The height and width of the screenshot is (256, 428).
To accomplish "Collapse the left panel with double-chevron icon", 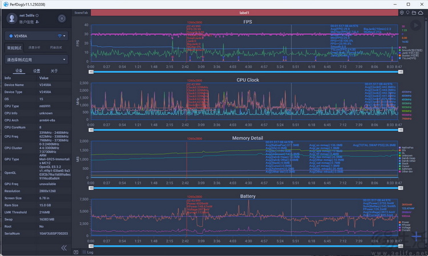I will 64,247.
